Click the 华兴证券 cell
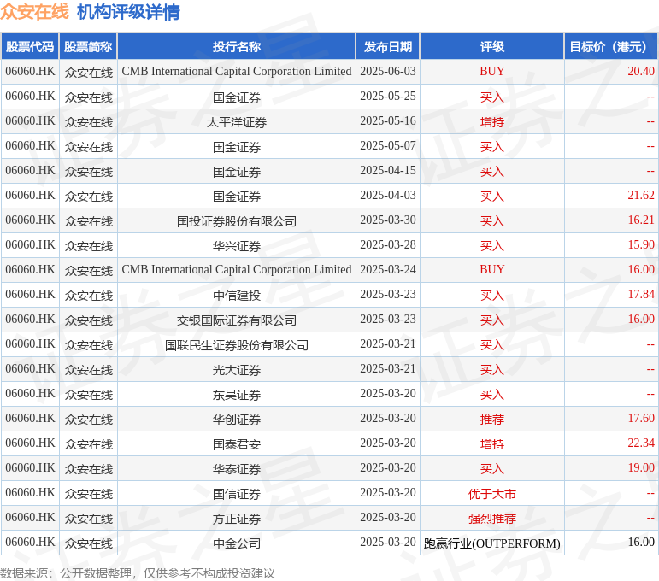Image resolution: width=659 pixels, height=581 pixels. 237,246
